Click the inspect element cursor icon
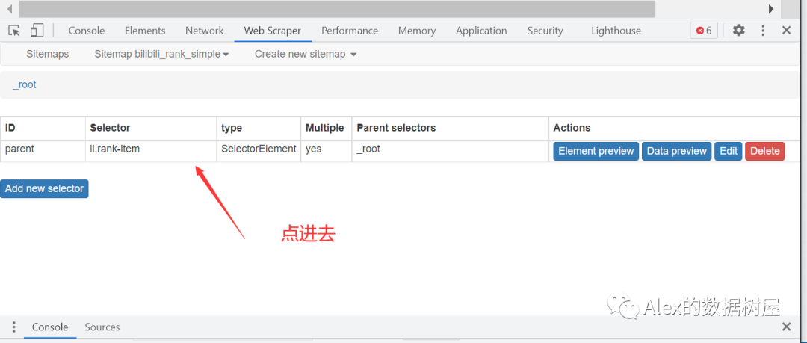Image resolution: width=807 pixels, height=343 pixels. pos(14,31)
